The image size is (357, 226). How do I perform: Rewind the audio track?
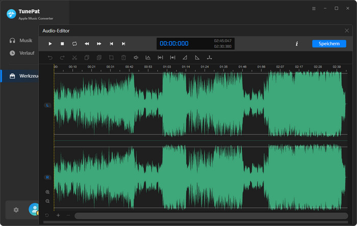coord(87,44)
